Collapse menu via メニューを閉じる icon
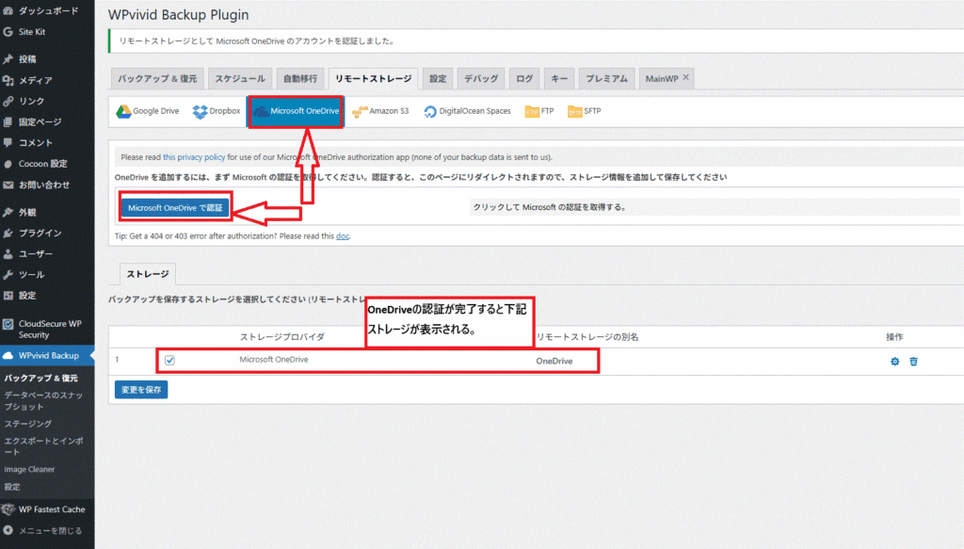Screen dimensions: 964x549 point(8,530)
